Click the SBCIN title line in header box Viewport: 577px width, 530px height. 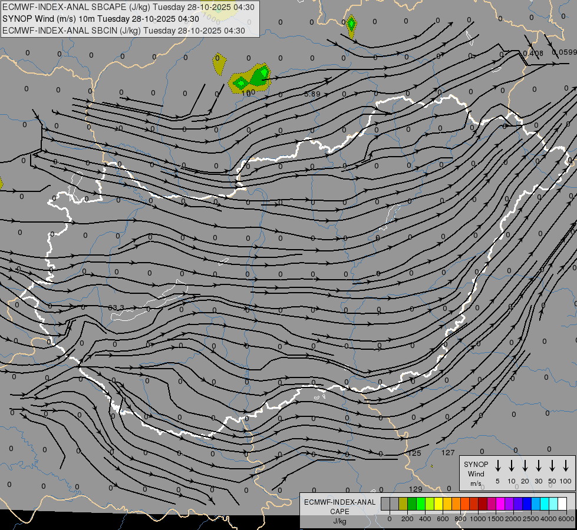(124, 31)
